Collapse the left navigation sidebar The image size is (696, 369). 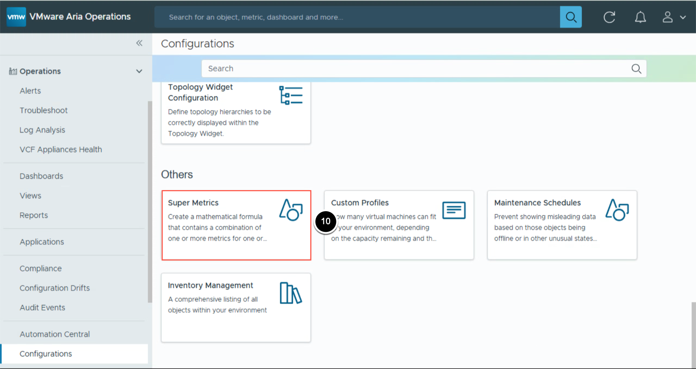point(139,43)
